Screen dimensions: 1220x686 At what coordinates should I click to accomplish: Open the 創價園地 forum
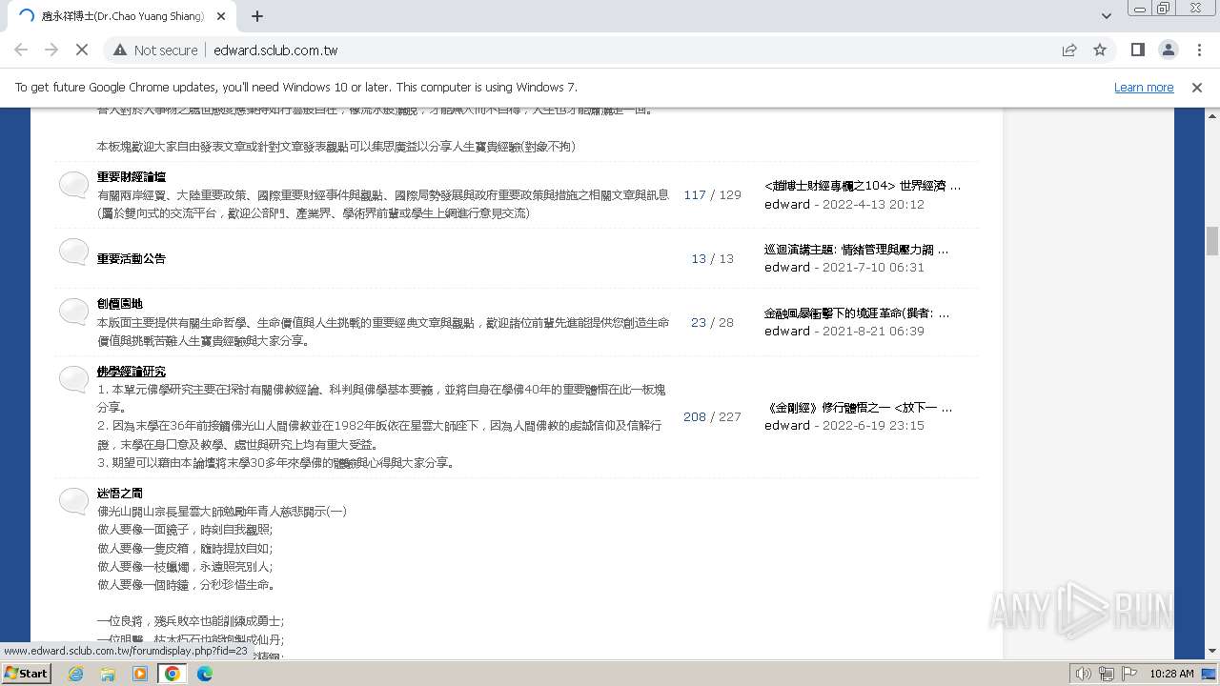pyautogui.click(x=120, y=304)
